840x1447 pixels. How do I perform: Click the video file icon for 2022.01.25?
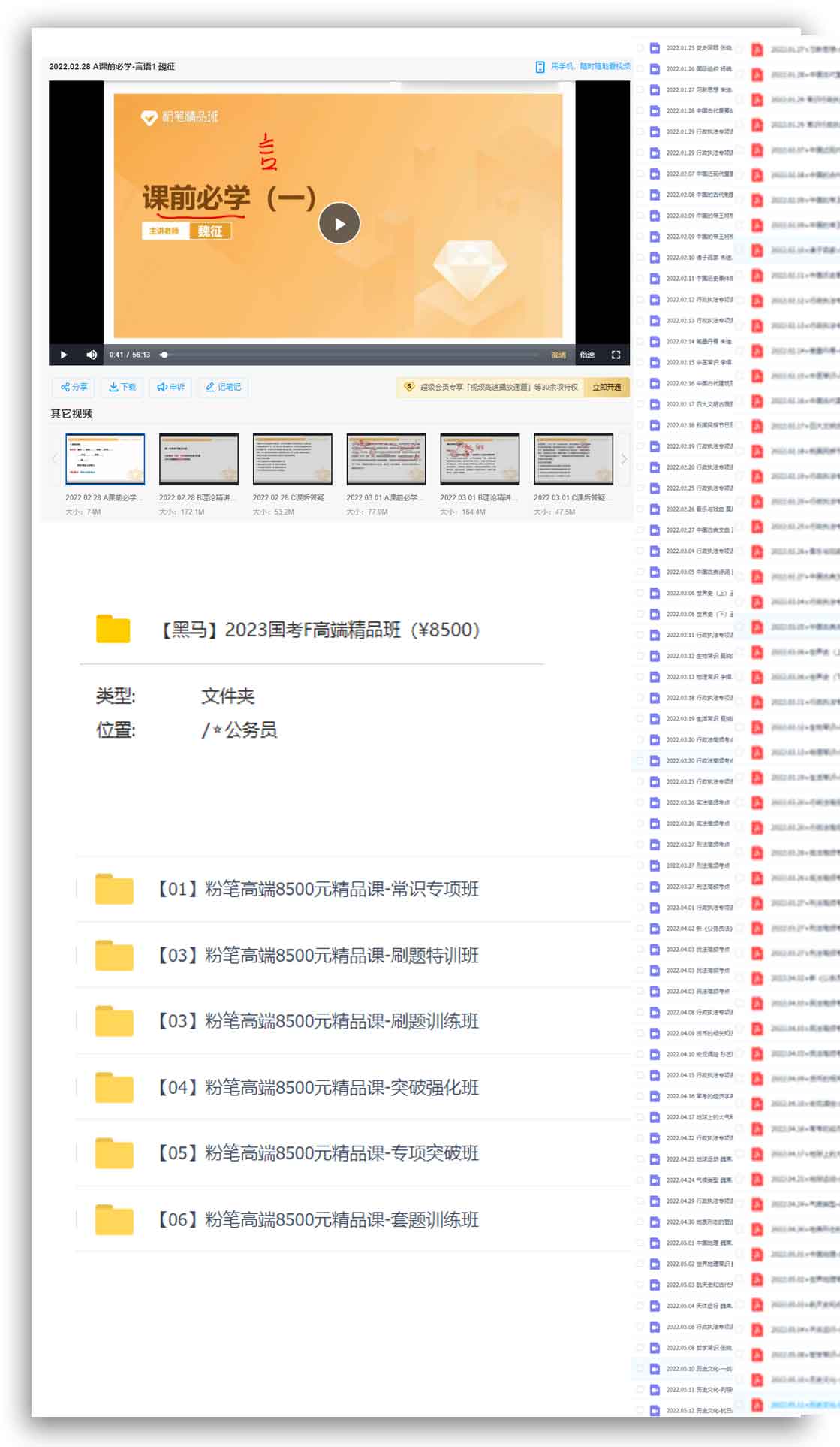[x=655, y=48]
